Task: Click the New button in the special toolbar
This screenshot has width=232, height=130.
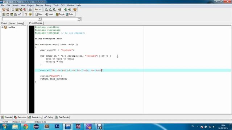Action: [x=39, y=14]
